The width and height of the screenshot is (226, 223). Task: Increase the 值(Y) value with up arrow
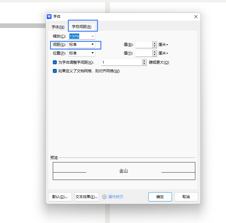pos(155,52)
